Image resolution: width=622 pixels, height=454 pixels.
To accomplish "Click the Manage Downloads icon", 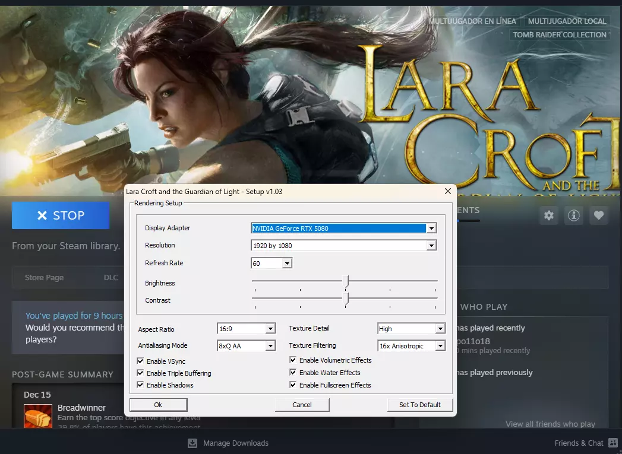I will pos(192,443).
